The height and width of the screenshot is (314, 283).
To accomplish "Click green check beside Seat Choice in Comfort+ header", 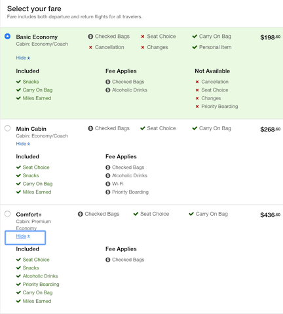I will coord(136,214).
